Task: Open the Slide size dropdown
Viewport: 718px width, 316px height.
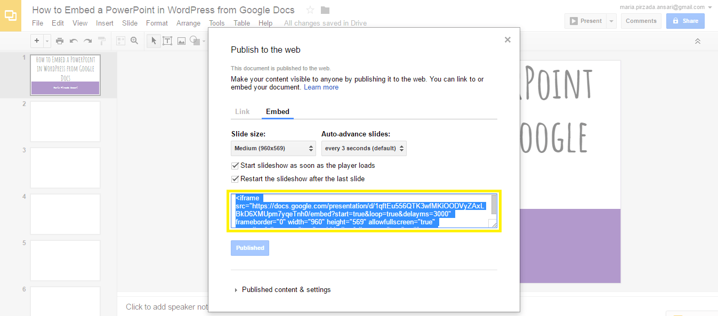Action: [273, 148]
